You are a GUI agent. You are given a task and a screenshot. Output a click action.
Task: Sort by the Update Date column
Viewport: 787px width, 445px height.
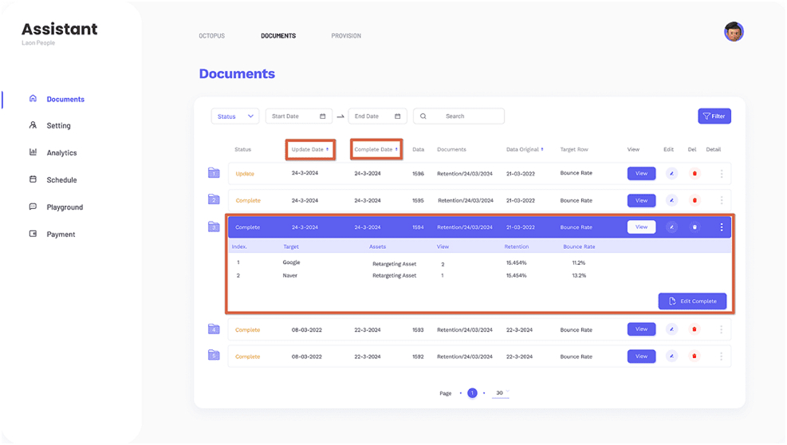coord(310,149)
